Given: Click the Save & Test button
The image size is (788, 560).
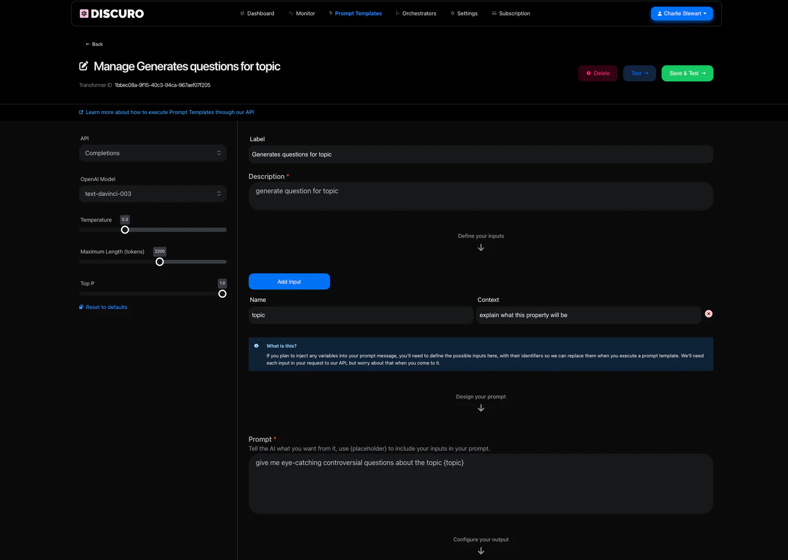Looking at the screenshot, I should coord(687,73).
